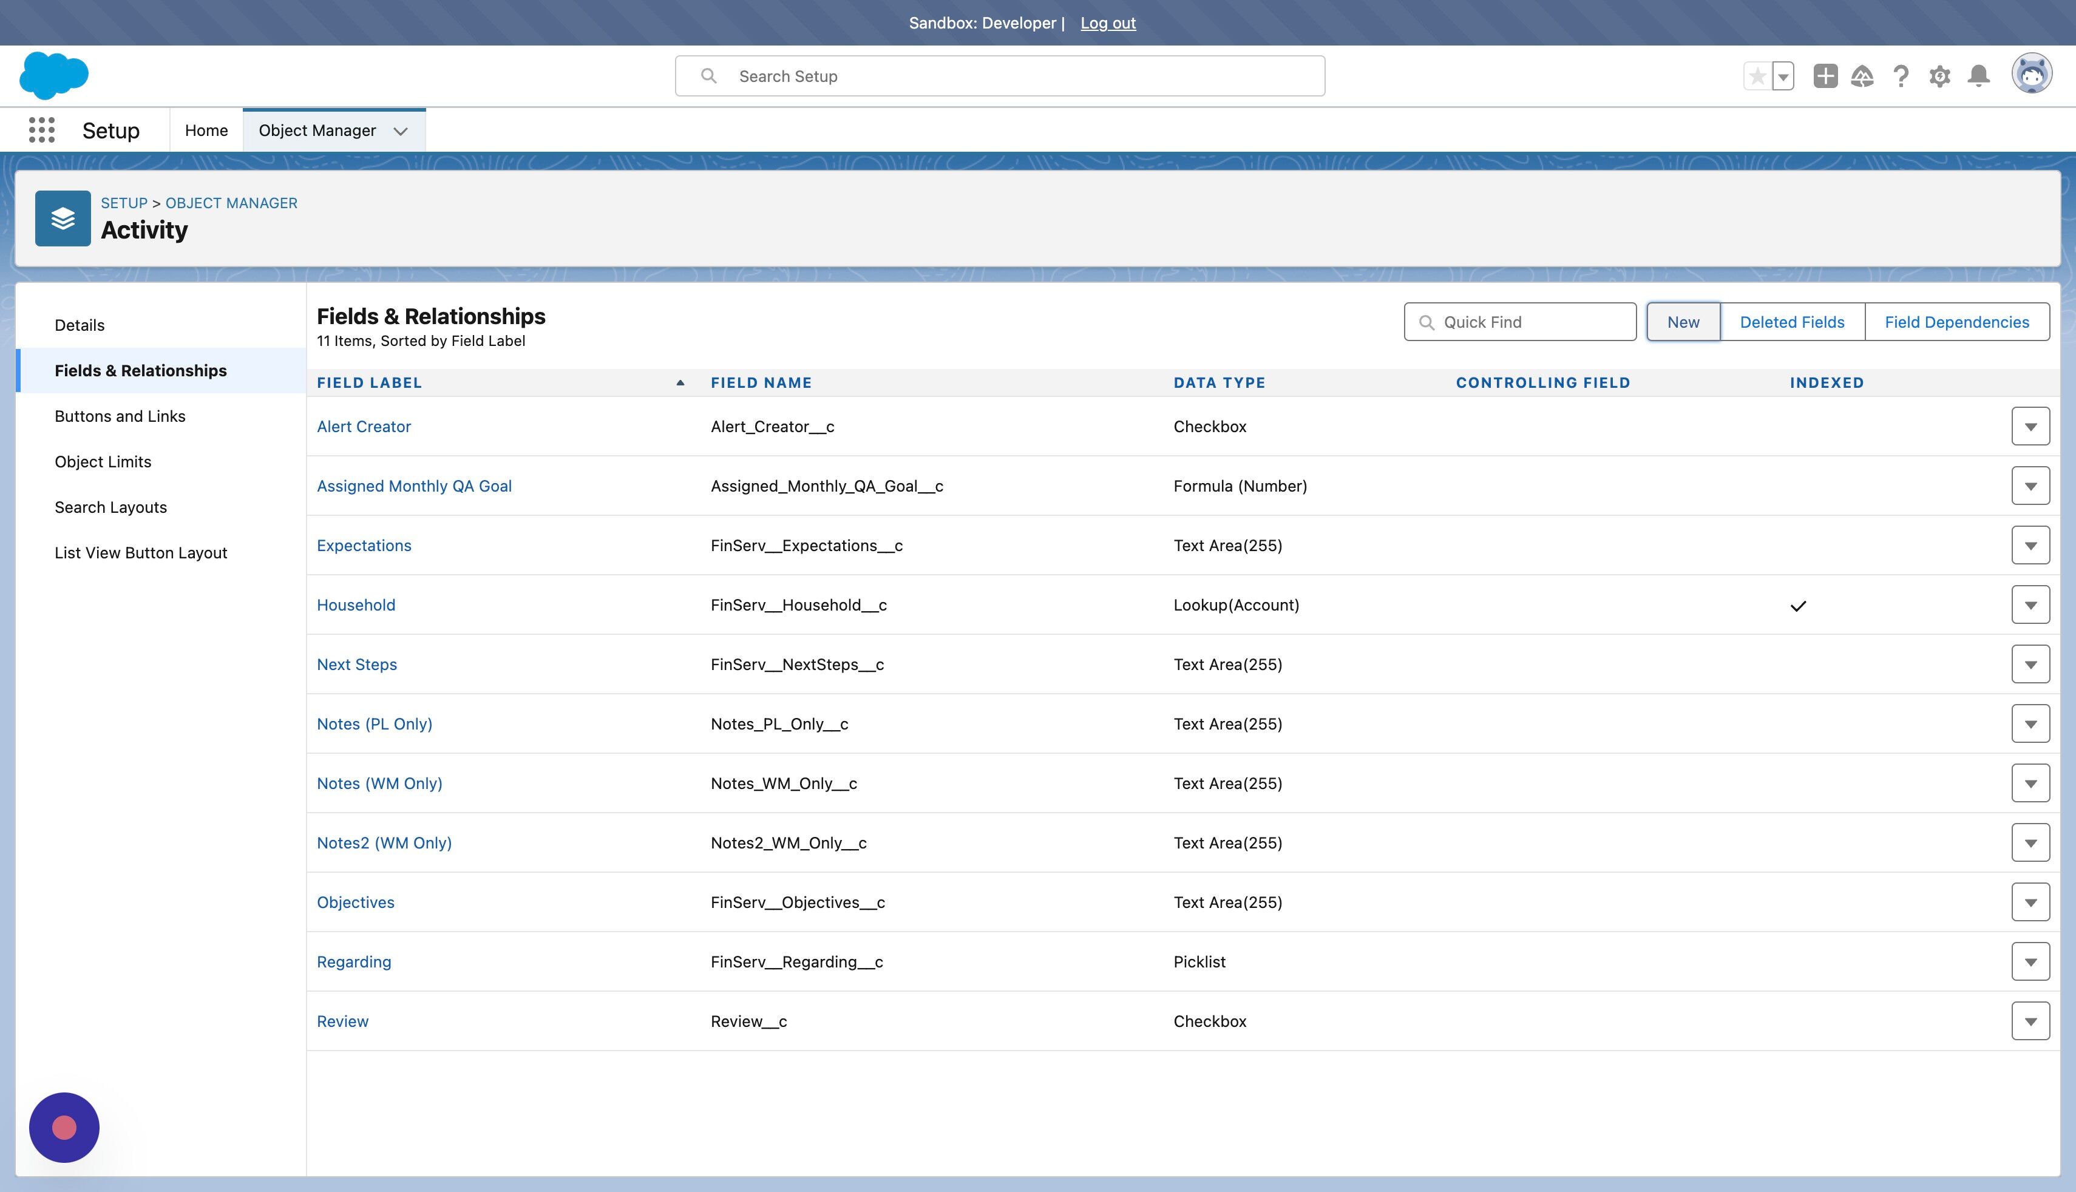2076x1192 pixels.
Task: Open the Assigned Monthly QA Goal field link
Action: click(414, 486)
